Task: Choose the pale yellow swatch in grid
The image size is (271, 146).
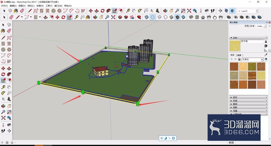Action: [261, 75]
